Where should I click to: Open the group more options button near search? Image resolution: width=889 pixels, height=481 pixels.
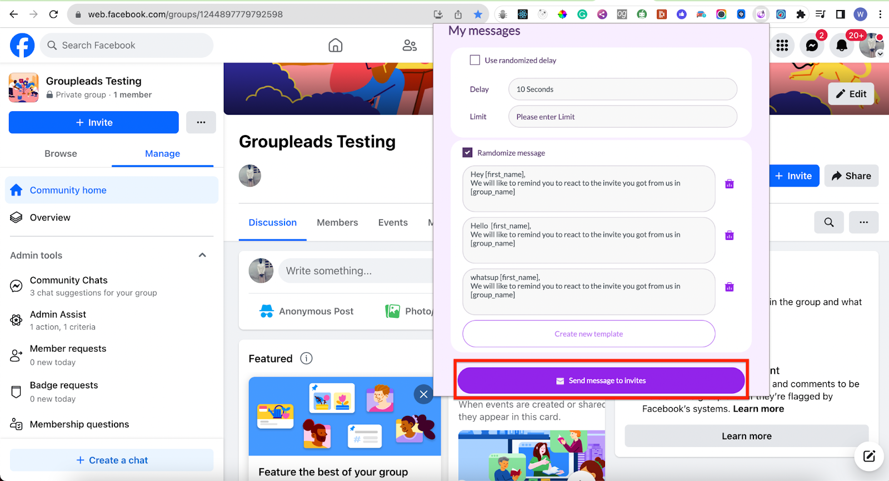pos(863,222)
